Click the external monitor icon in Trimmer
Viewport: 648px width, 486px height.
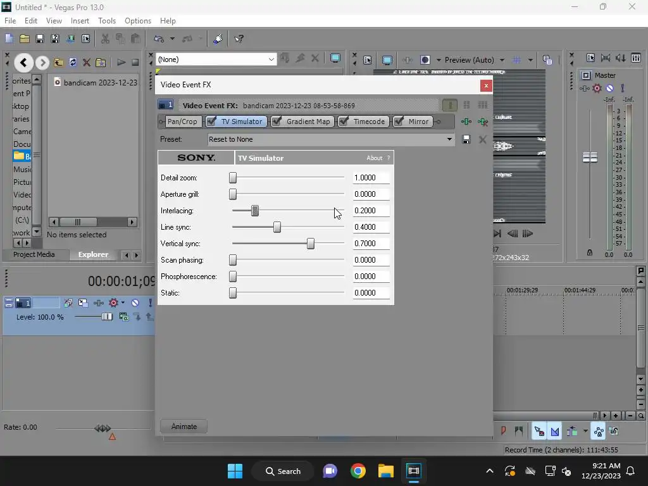pyautogui.click(x=335, y=58)
